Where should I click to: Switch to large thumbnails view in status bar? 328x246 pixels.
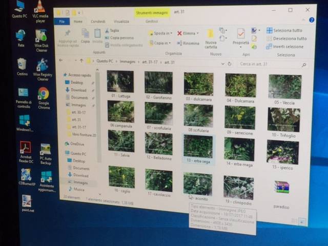pyautogui.click(x=302, y=221)
